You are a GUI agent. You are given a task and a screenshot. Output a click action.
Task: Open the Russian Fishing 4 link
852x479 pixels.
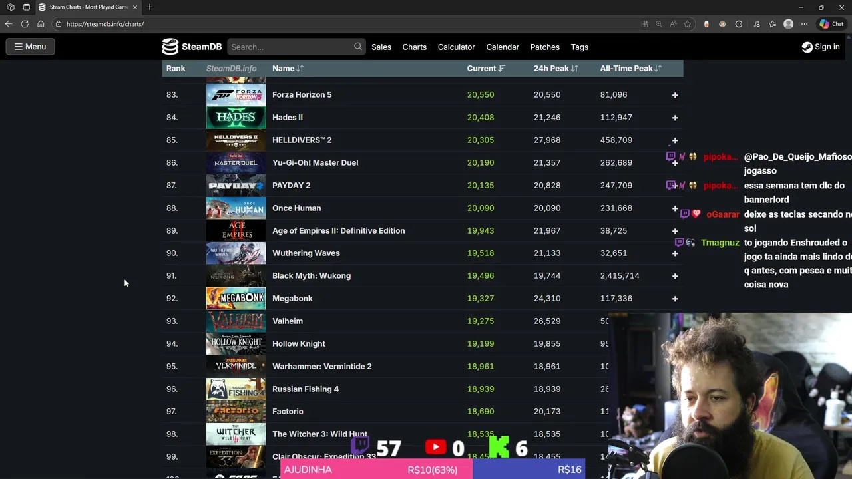coord(306,389)
